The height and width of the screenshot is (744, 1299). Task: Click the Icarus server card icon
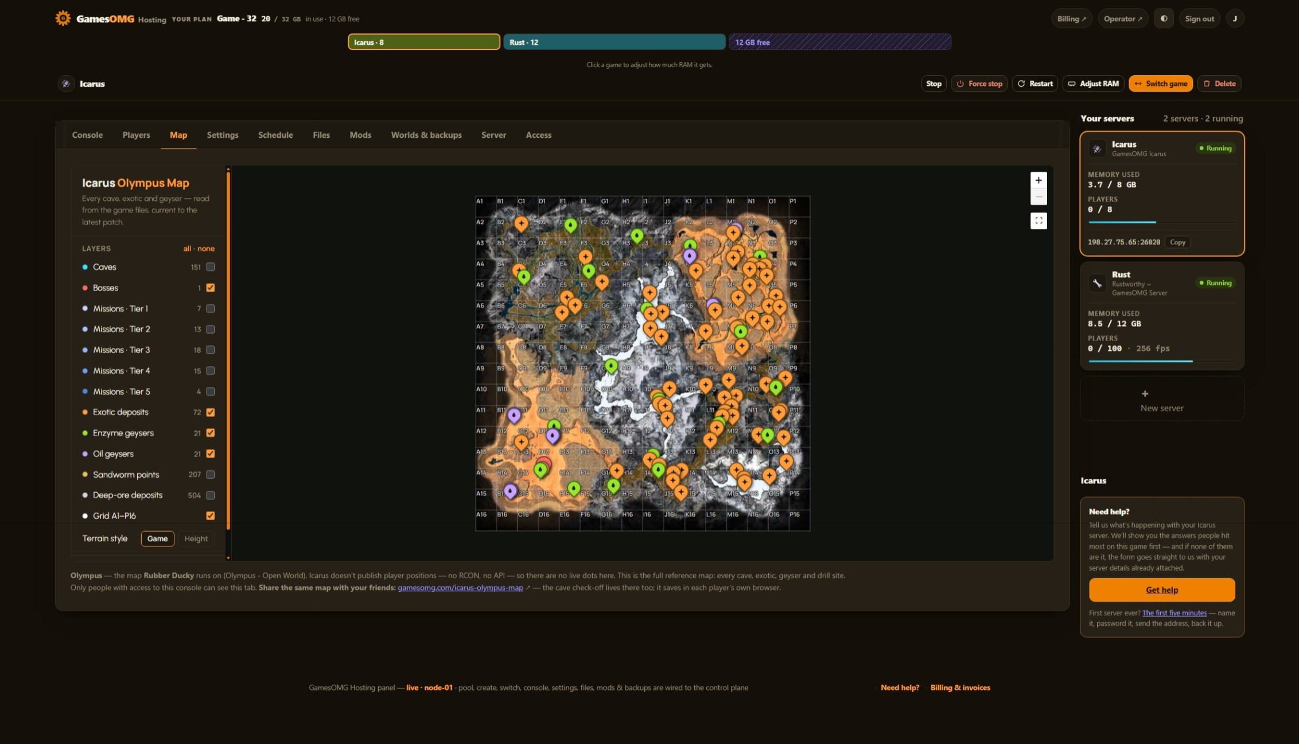pos(1097,149)
